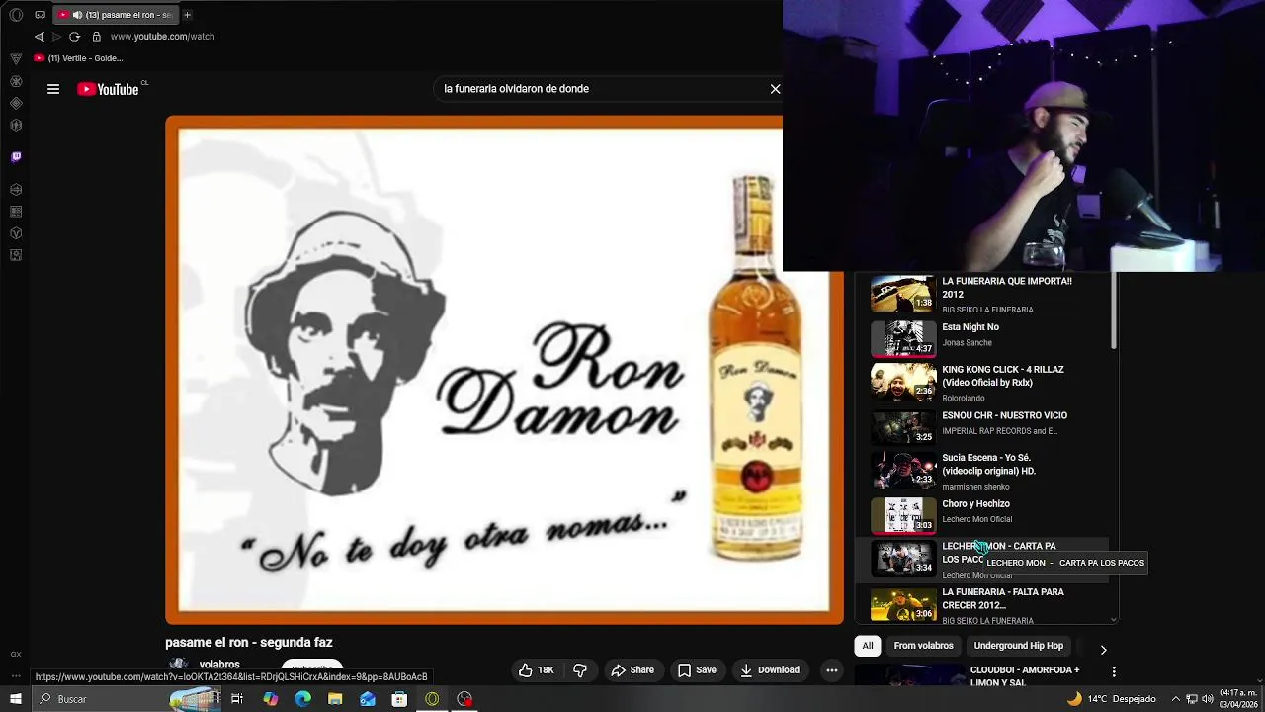
Task: Open the Mail app on the taskbar
Action: tap(368, 699)
